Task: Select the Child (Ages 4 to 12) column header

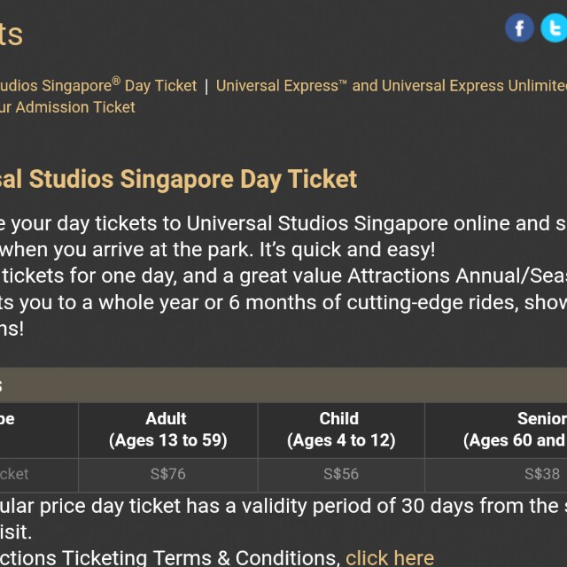Action: pyautogui.click(x=340, y=430)
